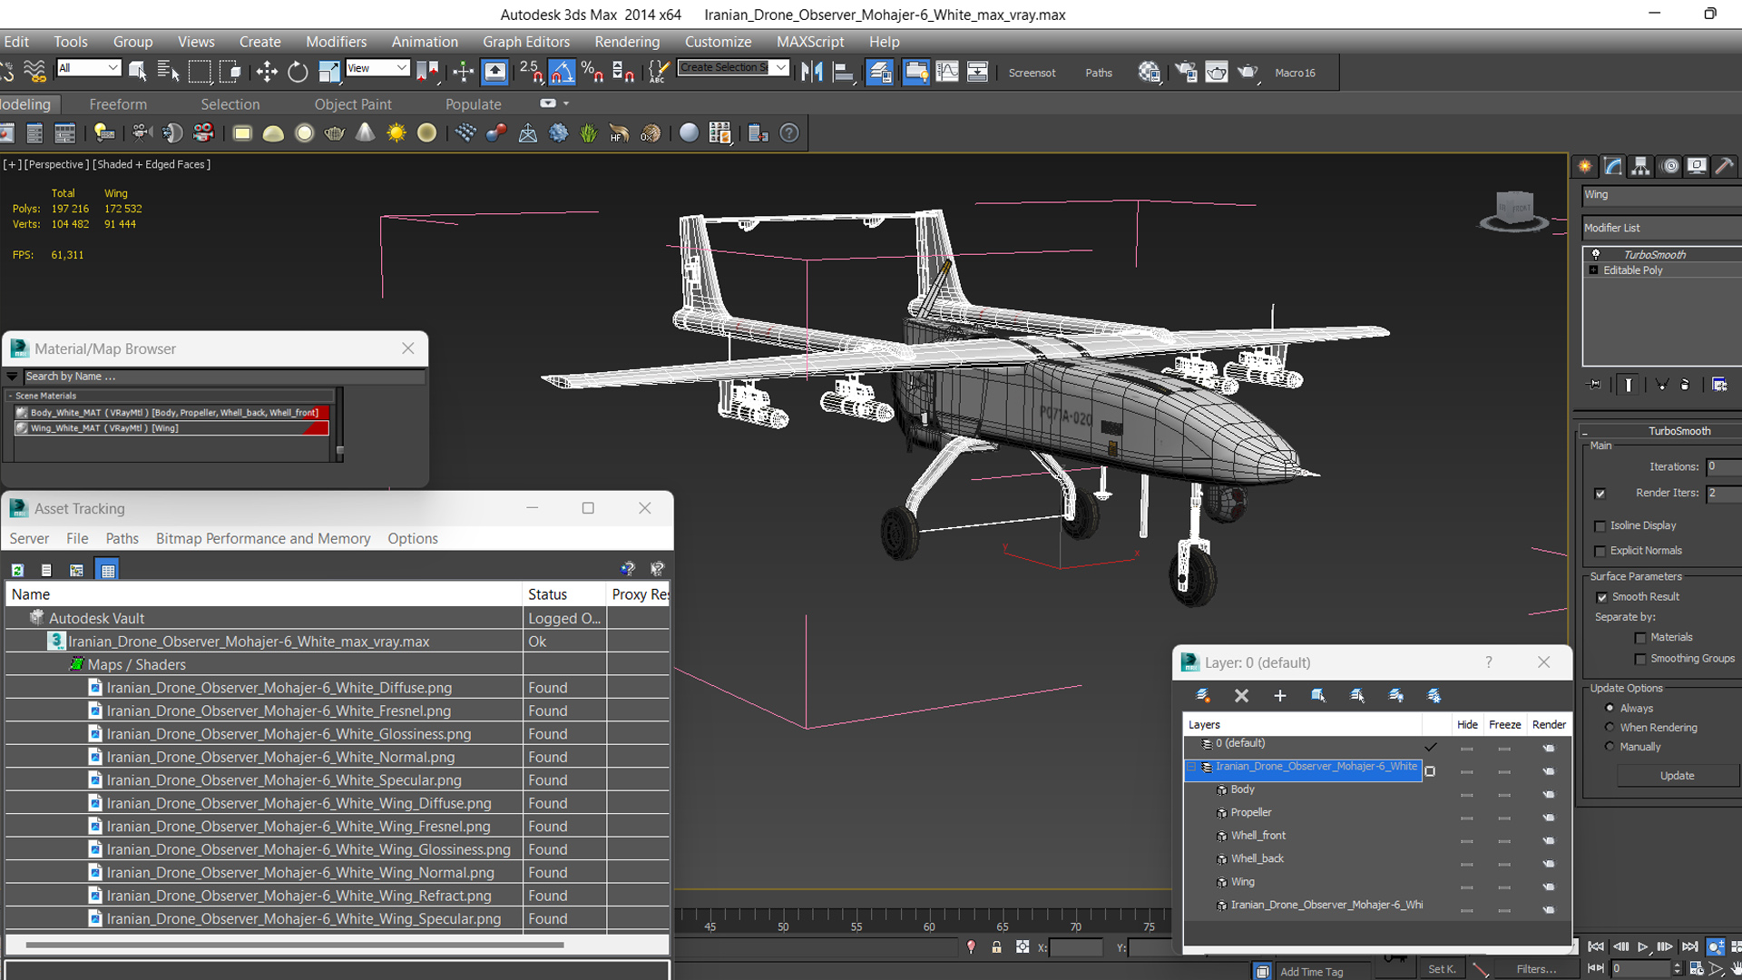
Task: Collapse Iranian_Drone_Observer_Mohajer-6_White layer
Action: tap(1191, 767)
